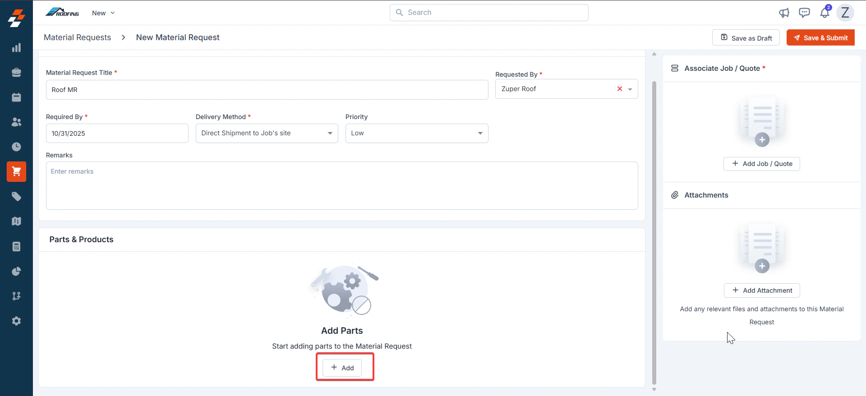
Task: Open the announcements megaphone icon
Action: click(x=784, y=13)
